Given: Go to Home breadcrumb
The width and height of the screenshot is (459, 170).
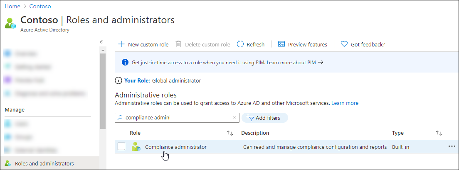Looking at the screenshot, I should 12,7.
